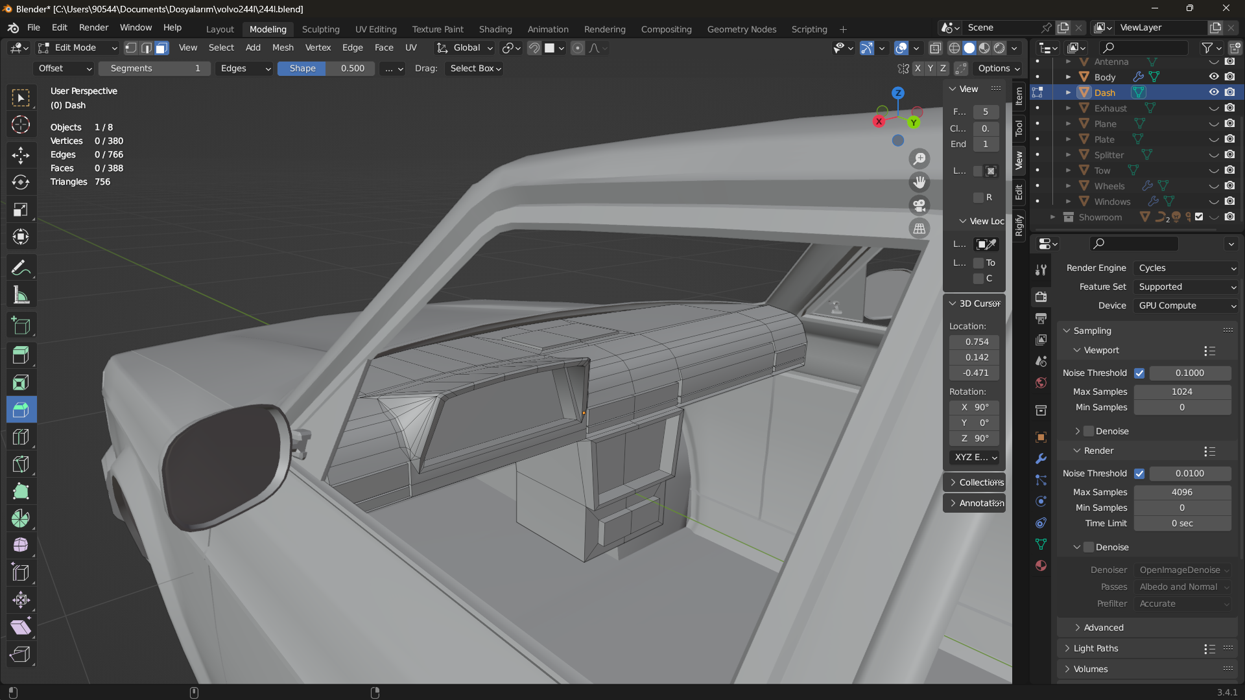This screenshot has width=1245, height=700.
Task: Switch to face select mode
Action: [161, 48]
